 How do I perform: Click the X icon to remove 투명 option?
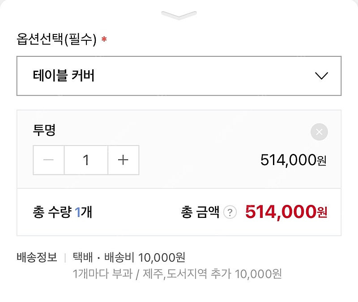coord(319,131)
